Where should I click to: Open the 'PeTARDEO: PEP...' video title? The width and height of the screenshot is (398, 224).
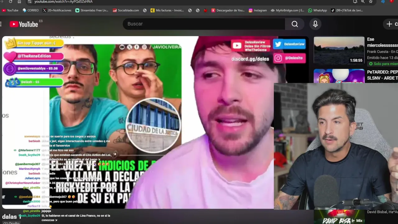coord(382,75)
